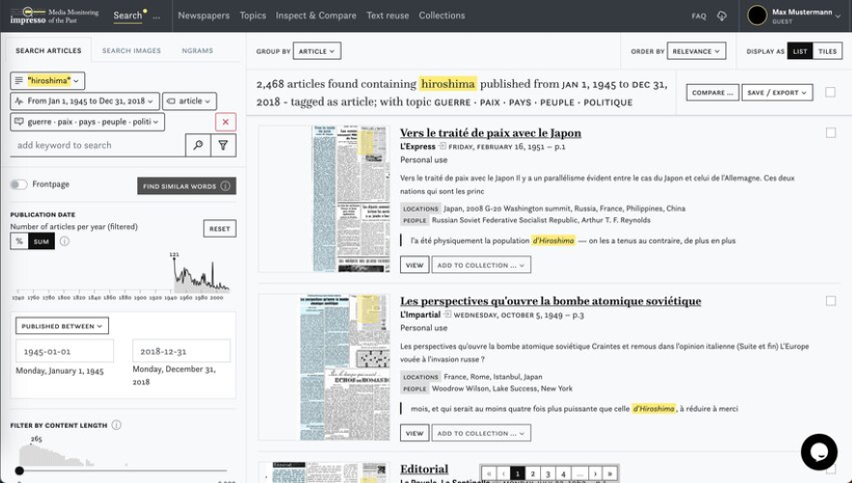Click the start date field 1945-01-01

[x=65, y=351]
